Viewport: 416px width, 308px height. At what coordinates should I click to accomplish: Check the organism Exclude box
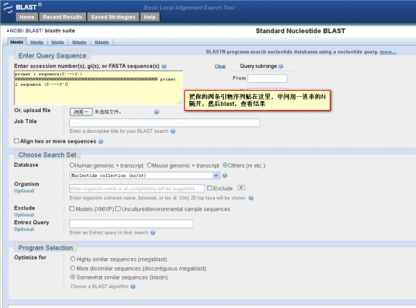point(209,188)
